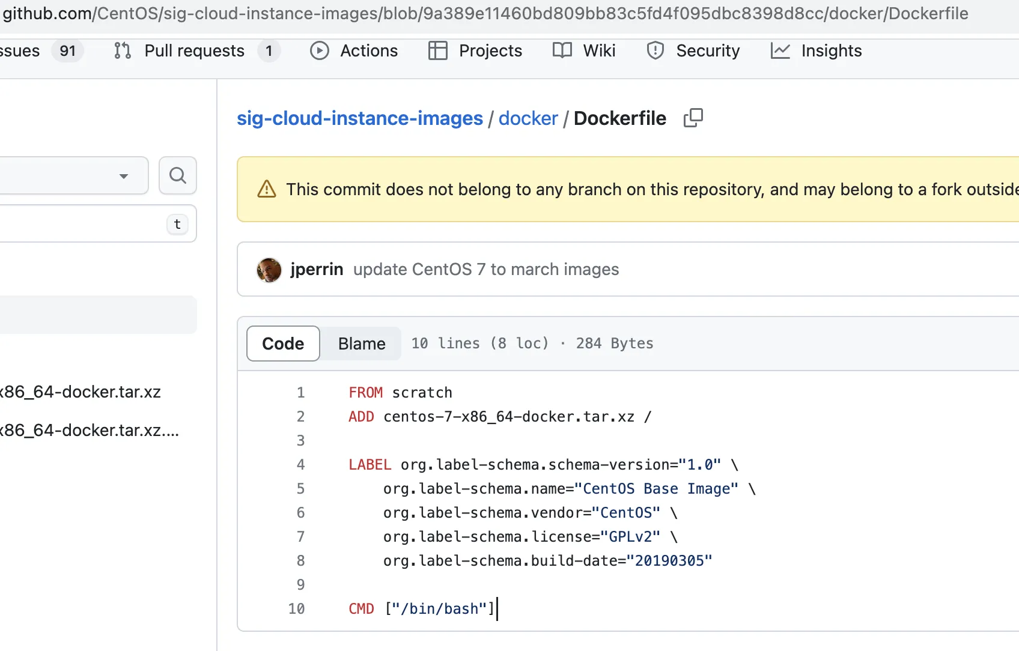Click the name="CentOS Base Image" line
This screenshot has height=651, width=1019.
point(570,488)
